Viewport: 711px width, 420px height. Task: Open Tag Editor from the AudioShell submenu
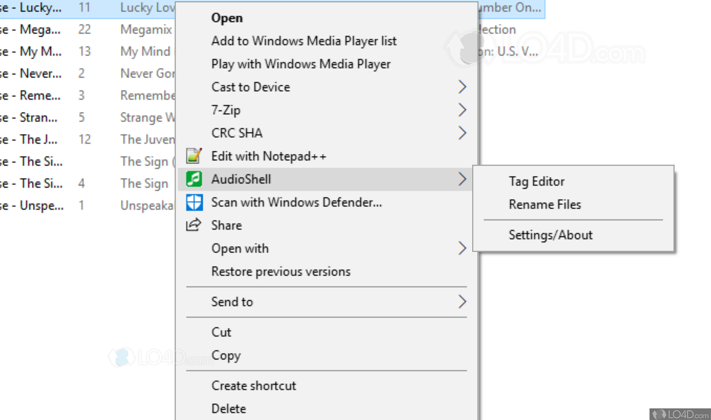click(x=536, y=181)
